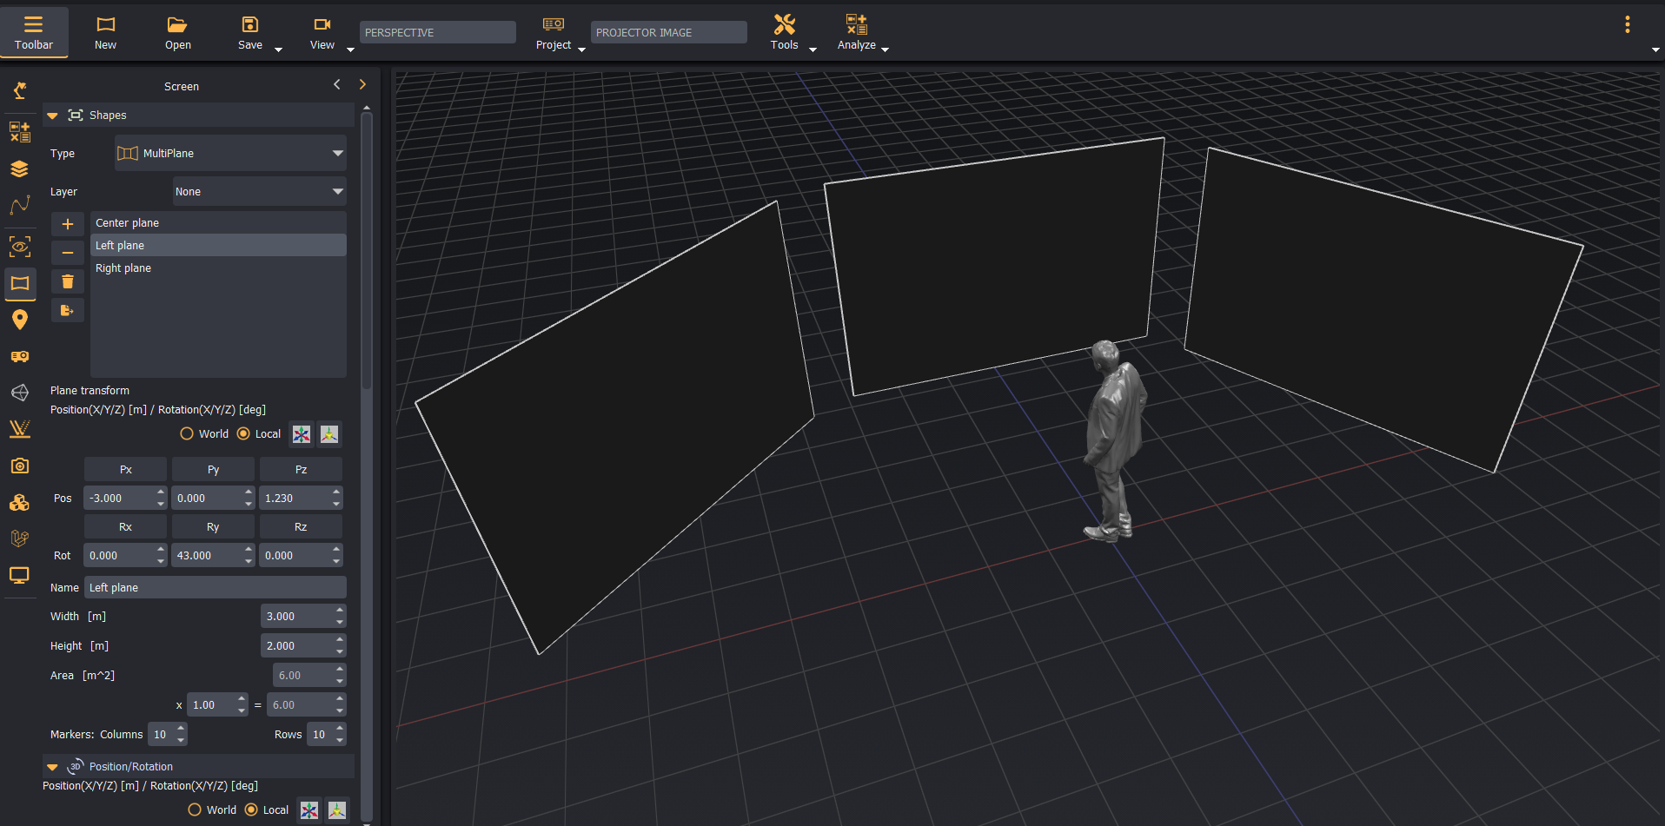Screen dimensions: 1665x826
Task: Select the stacked cubes sidebar icon
Action: tap(20, 503)
